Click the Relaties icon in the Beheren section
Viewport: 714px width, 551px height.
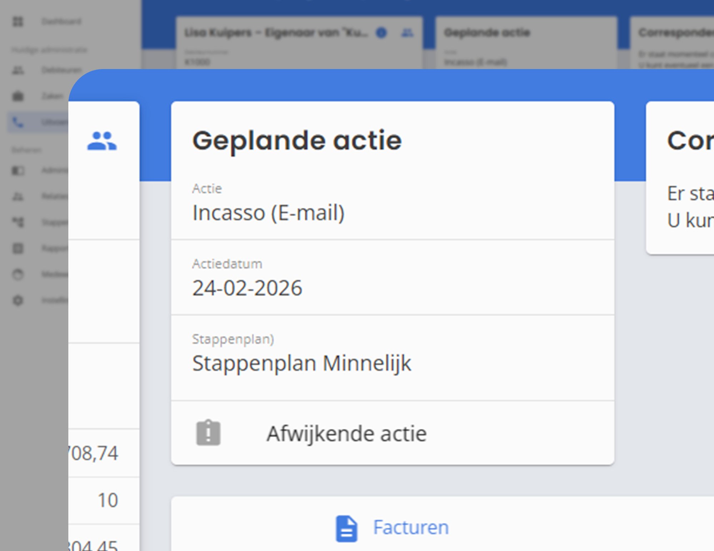click(18, 196)
